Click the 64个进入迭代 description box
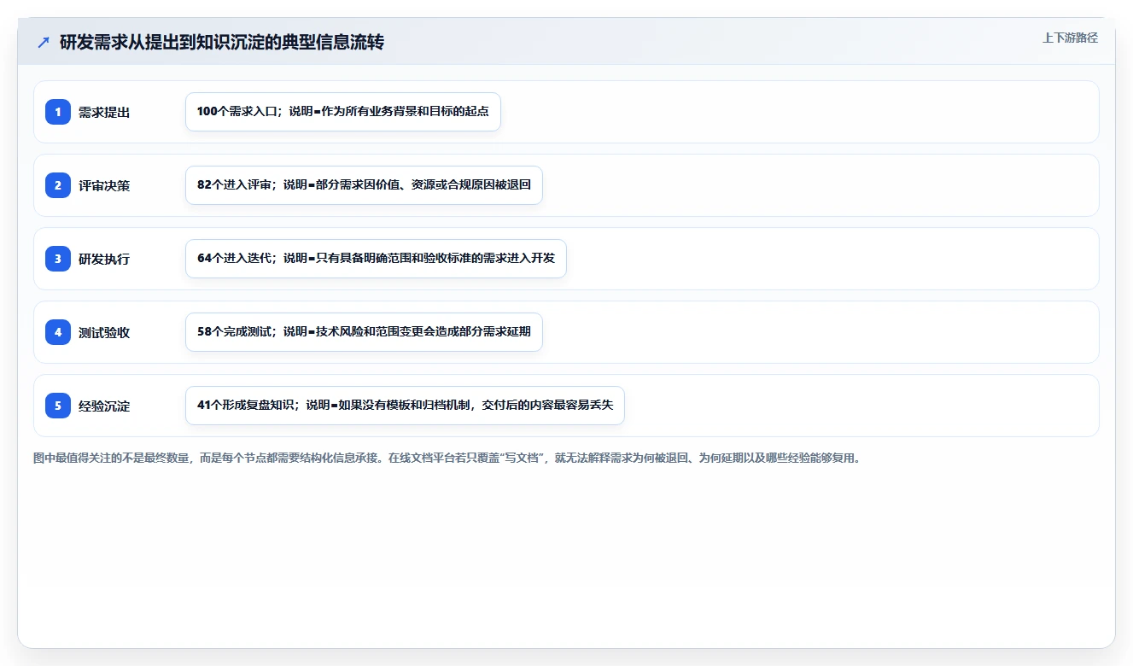The width and height of the screenshot is (1133, 666). pyautogui.click(x=376, y=259)
